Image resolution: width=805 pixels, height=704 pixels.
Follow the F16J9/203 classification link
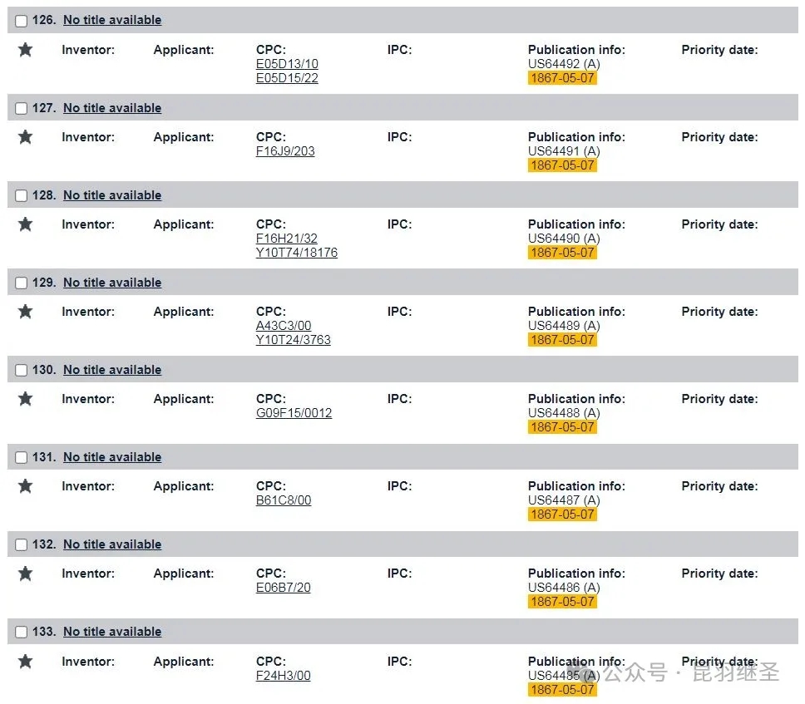point(285,151)
